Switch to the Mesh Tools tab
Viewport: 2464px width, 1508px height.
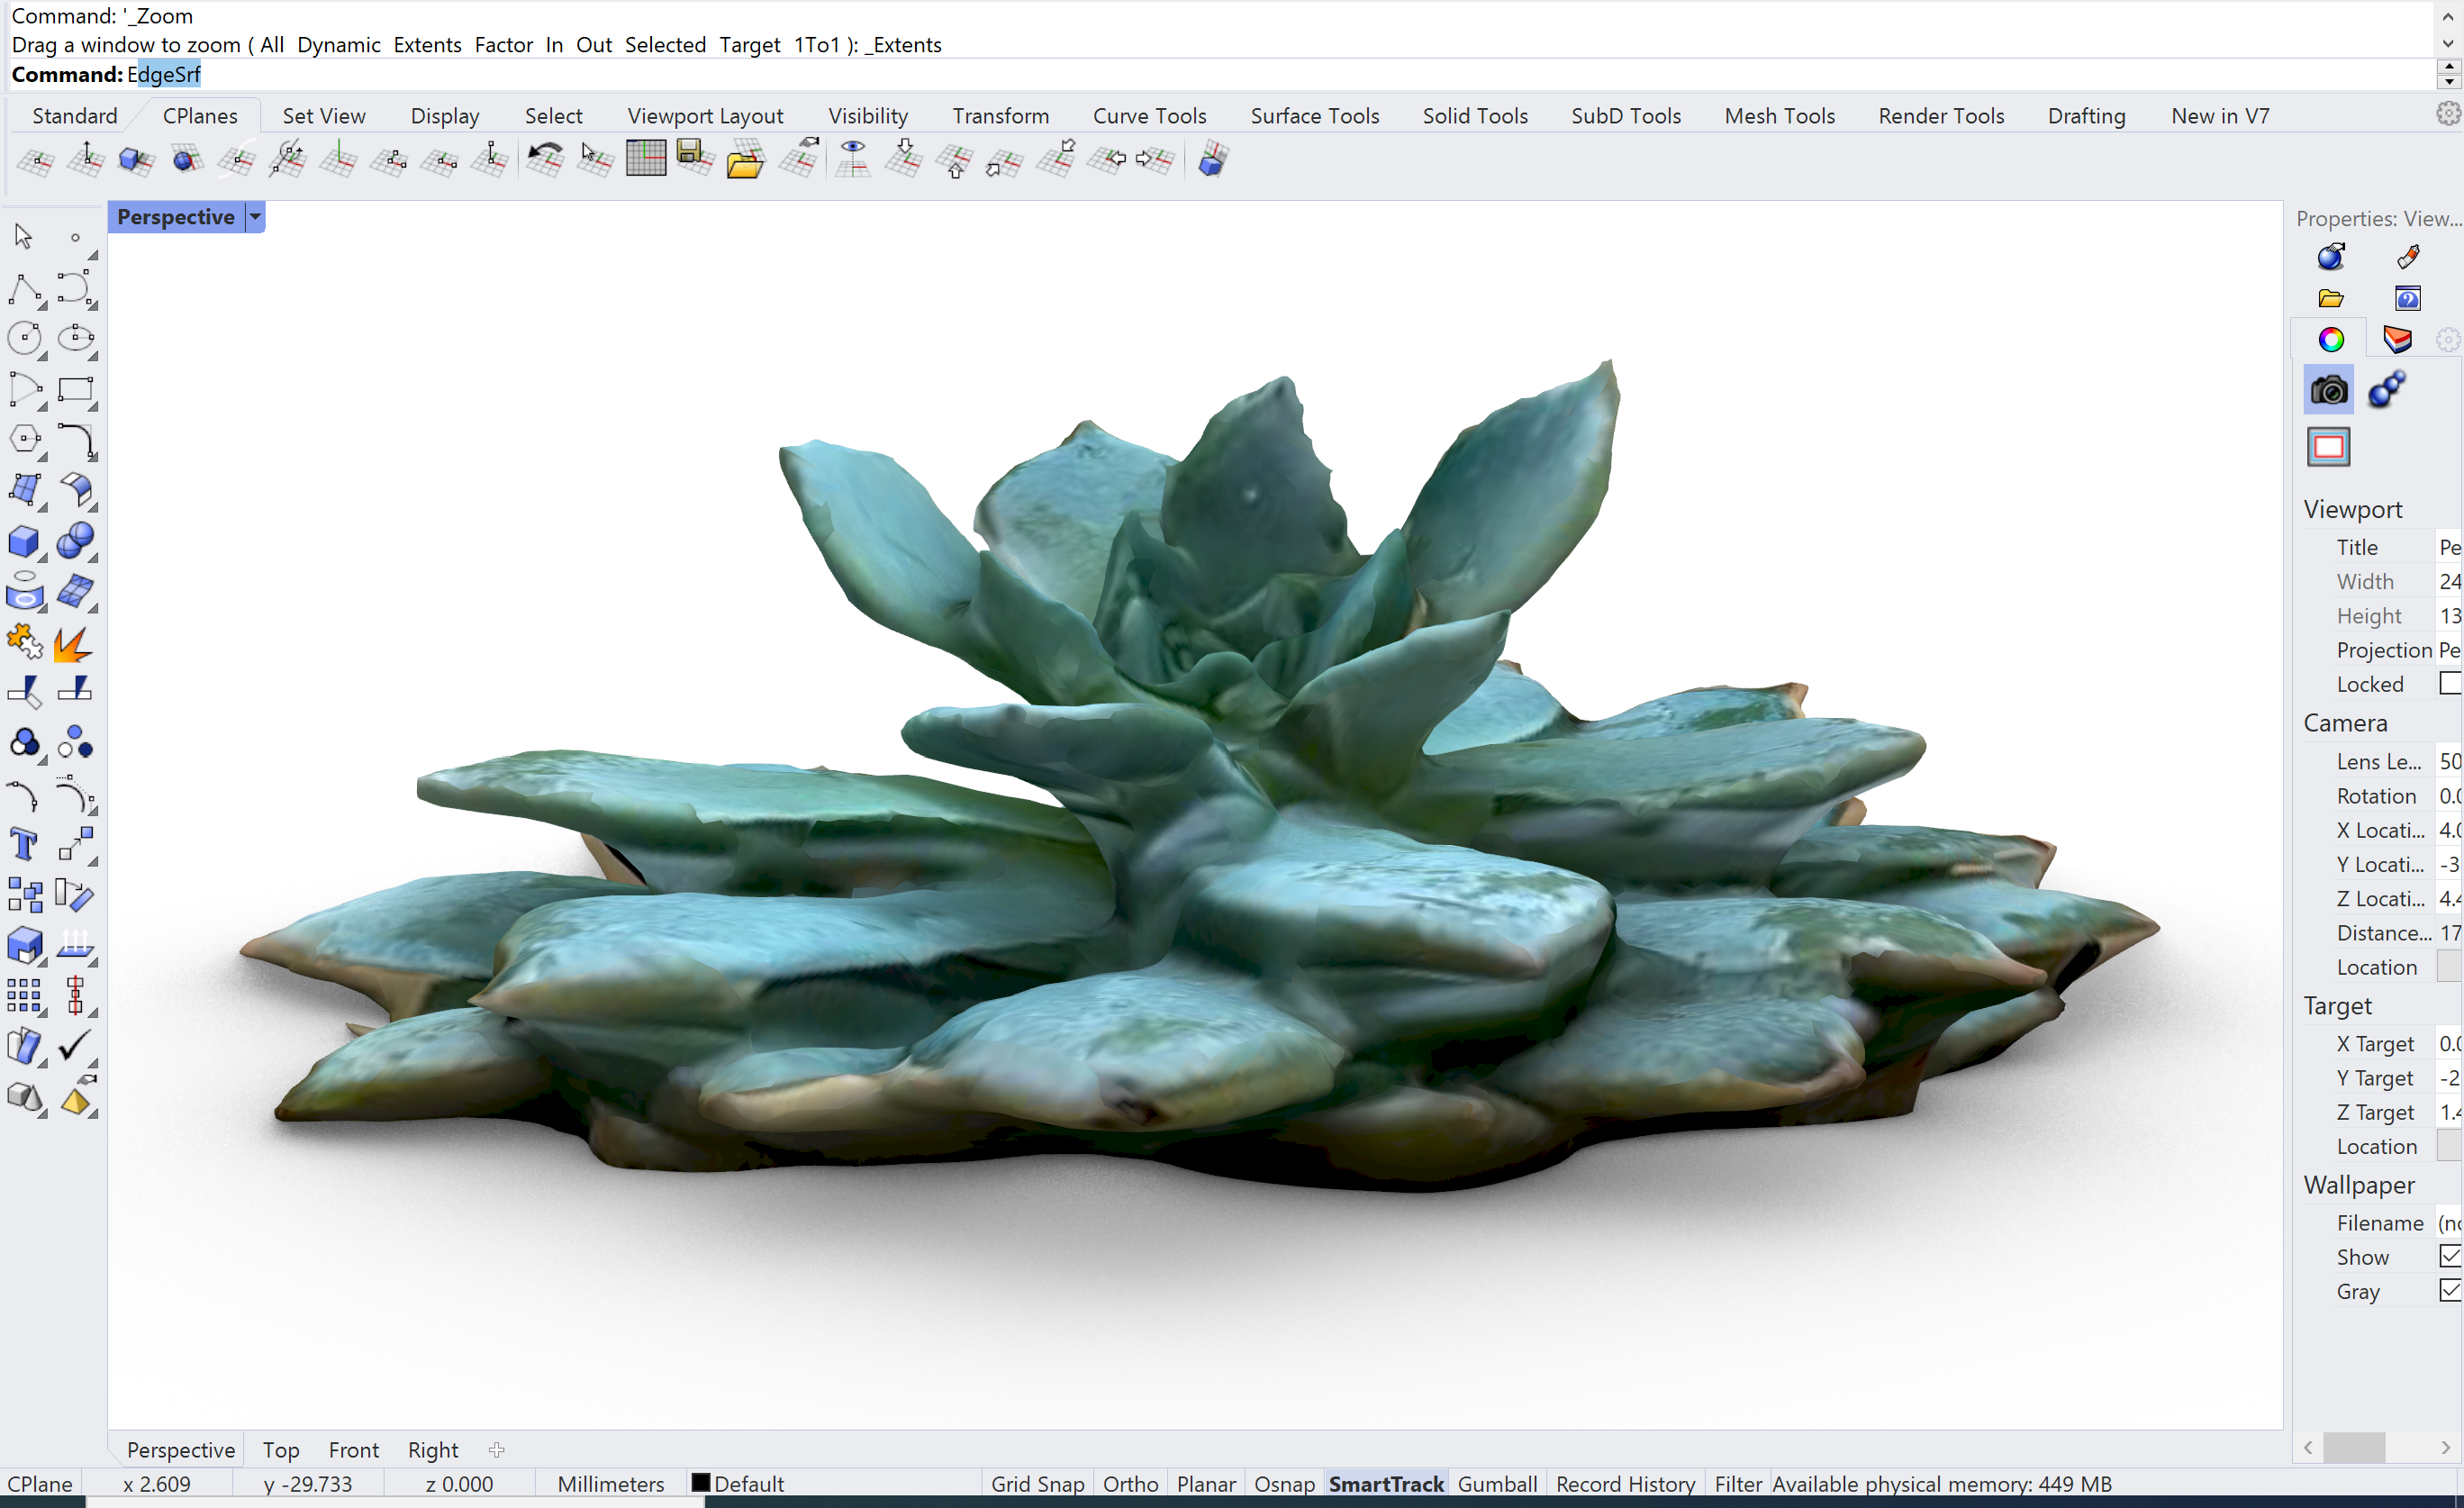click(1779, 116)
